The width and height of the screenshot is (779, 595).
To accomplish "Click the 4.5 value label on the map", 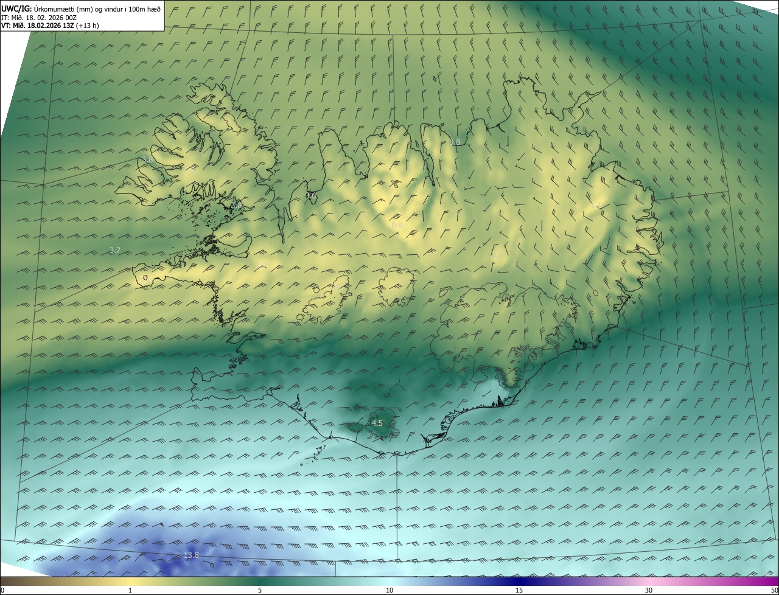I will (377, 423).
